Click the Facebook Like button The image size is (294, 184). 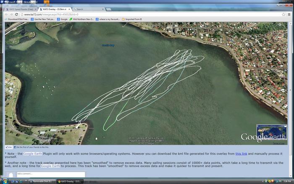[9, 147]
